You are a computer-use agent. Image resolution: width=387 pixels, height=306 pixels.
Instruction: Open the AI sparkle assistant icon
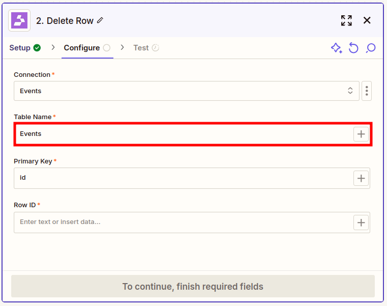pos(337,48)
